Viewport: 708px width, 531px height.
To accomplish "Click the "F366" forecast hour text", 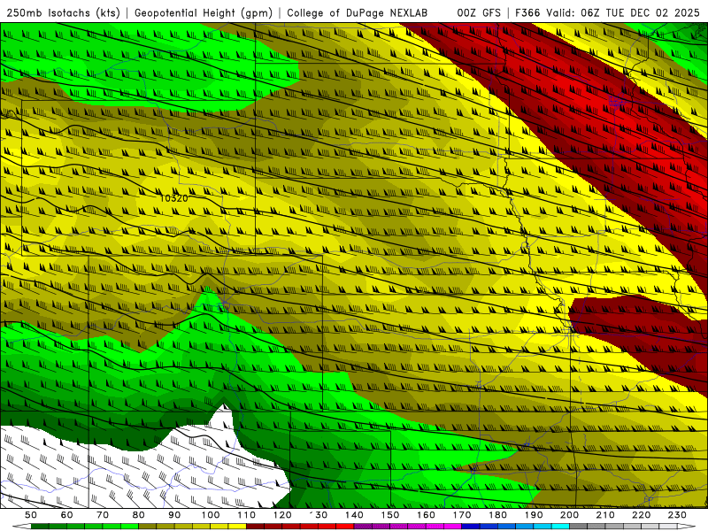I will [x=528, y=13].
